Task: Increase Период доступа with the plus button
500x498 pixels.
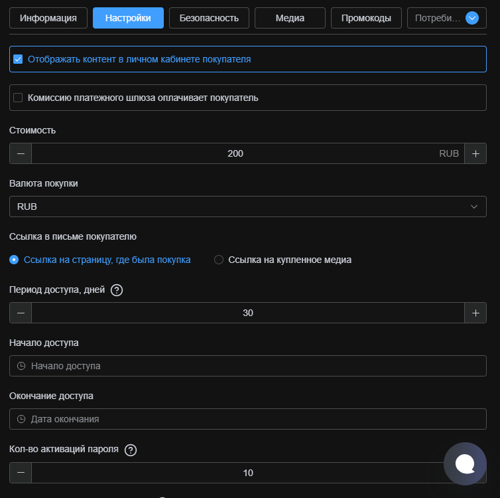Action: coord(475,313)
